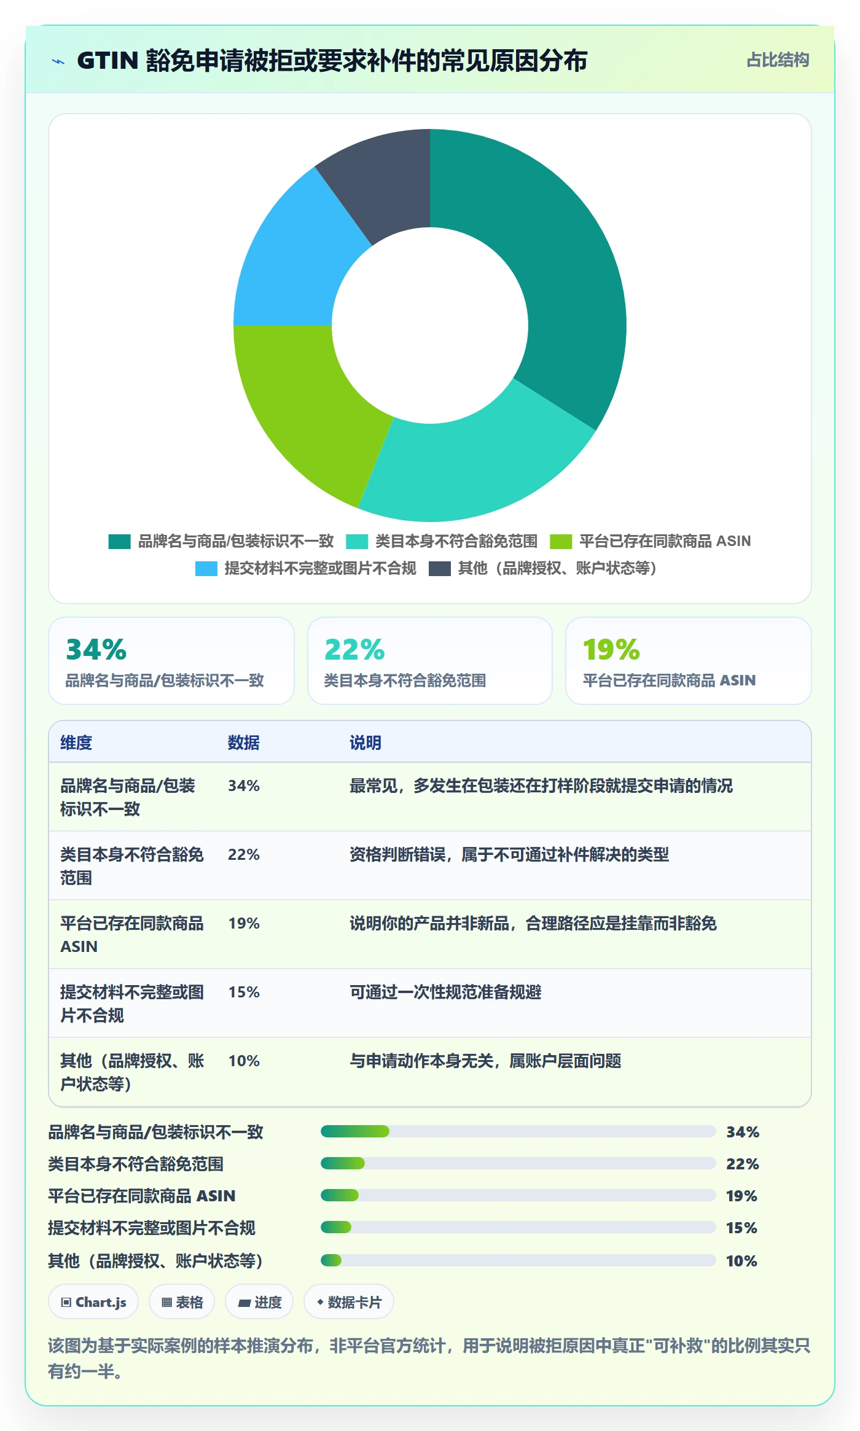The height and width of the screenshot is (1431, 860).
Task: Select the lime green doughnut segment
Action: pyautogui.click(x=295, y=405)
